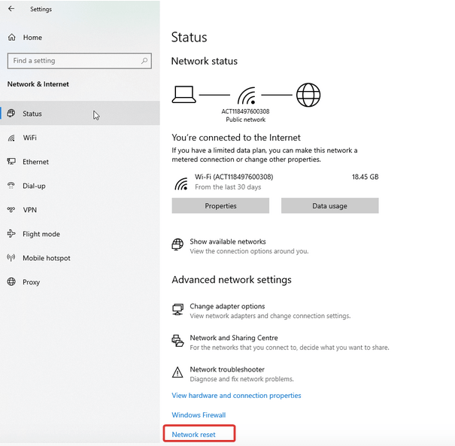Open the Home icon in sidebar
The height and width of the screenshot is (446, 455).
click(x=11, y=37)
